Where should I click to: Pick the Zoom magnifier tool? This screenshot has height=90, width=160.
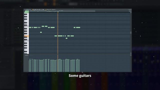[x=42, y=9]
